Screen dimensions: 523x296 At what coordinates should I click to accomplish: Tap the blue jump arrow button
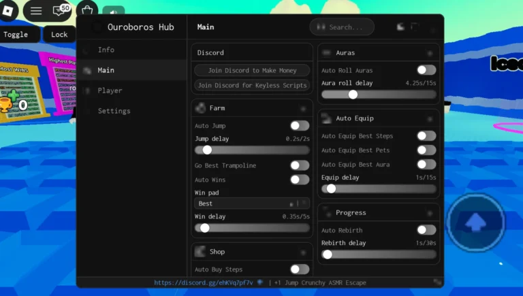(x=476, y=223)
